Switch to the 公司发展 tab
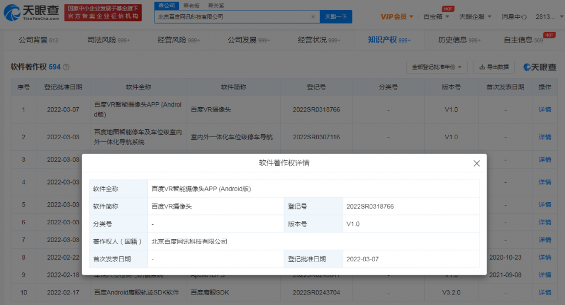565x305 pixels. point(249,40)
